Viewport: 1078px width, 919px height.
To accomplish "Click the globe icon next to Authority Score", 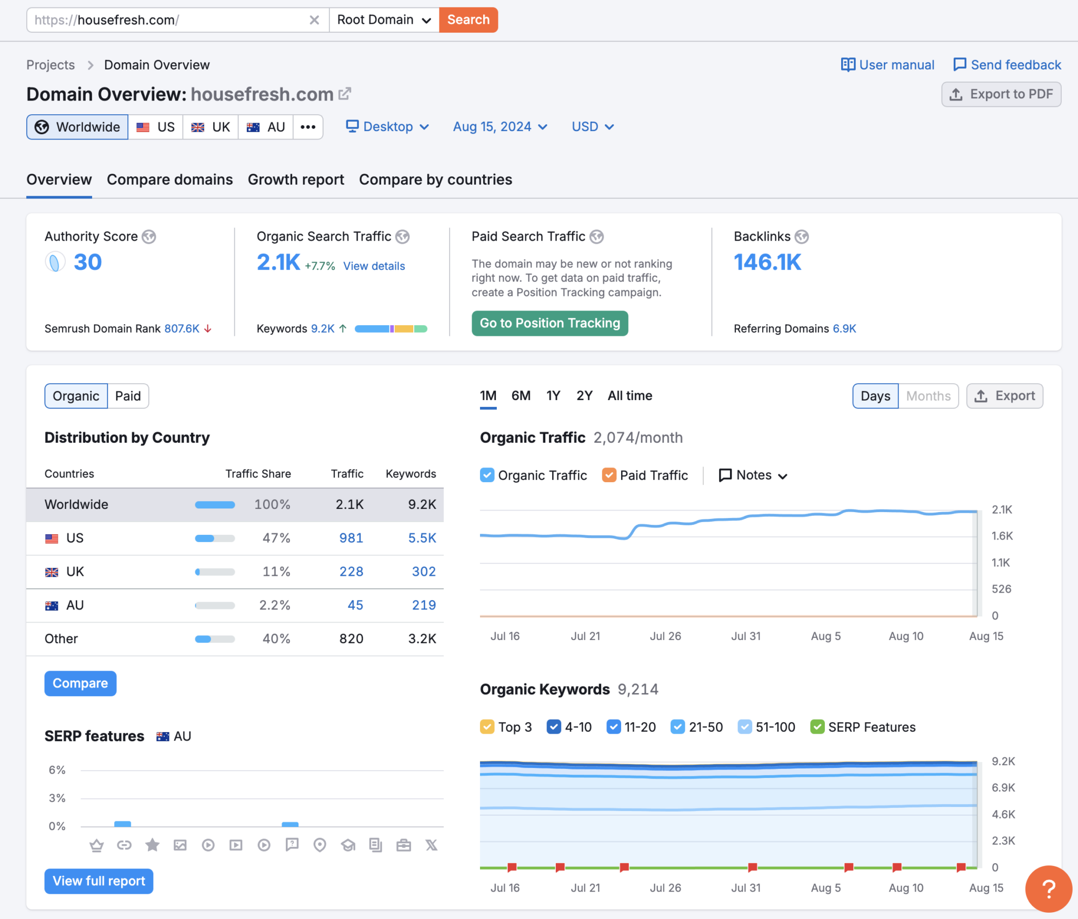I will pos(149,237).
